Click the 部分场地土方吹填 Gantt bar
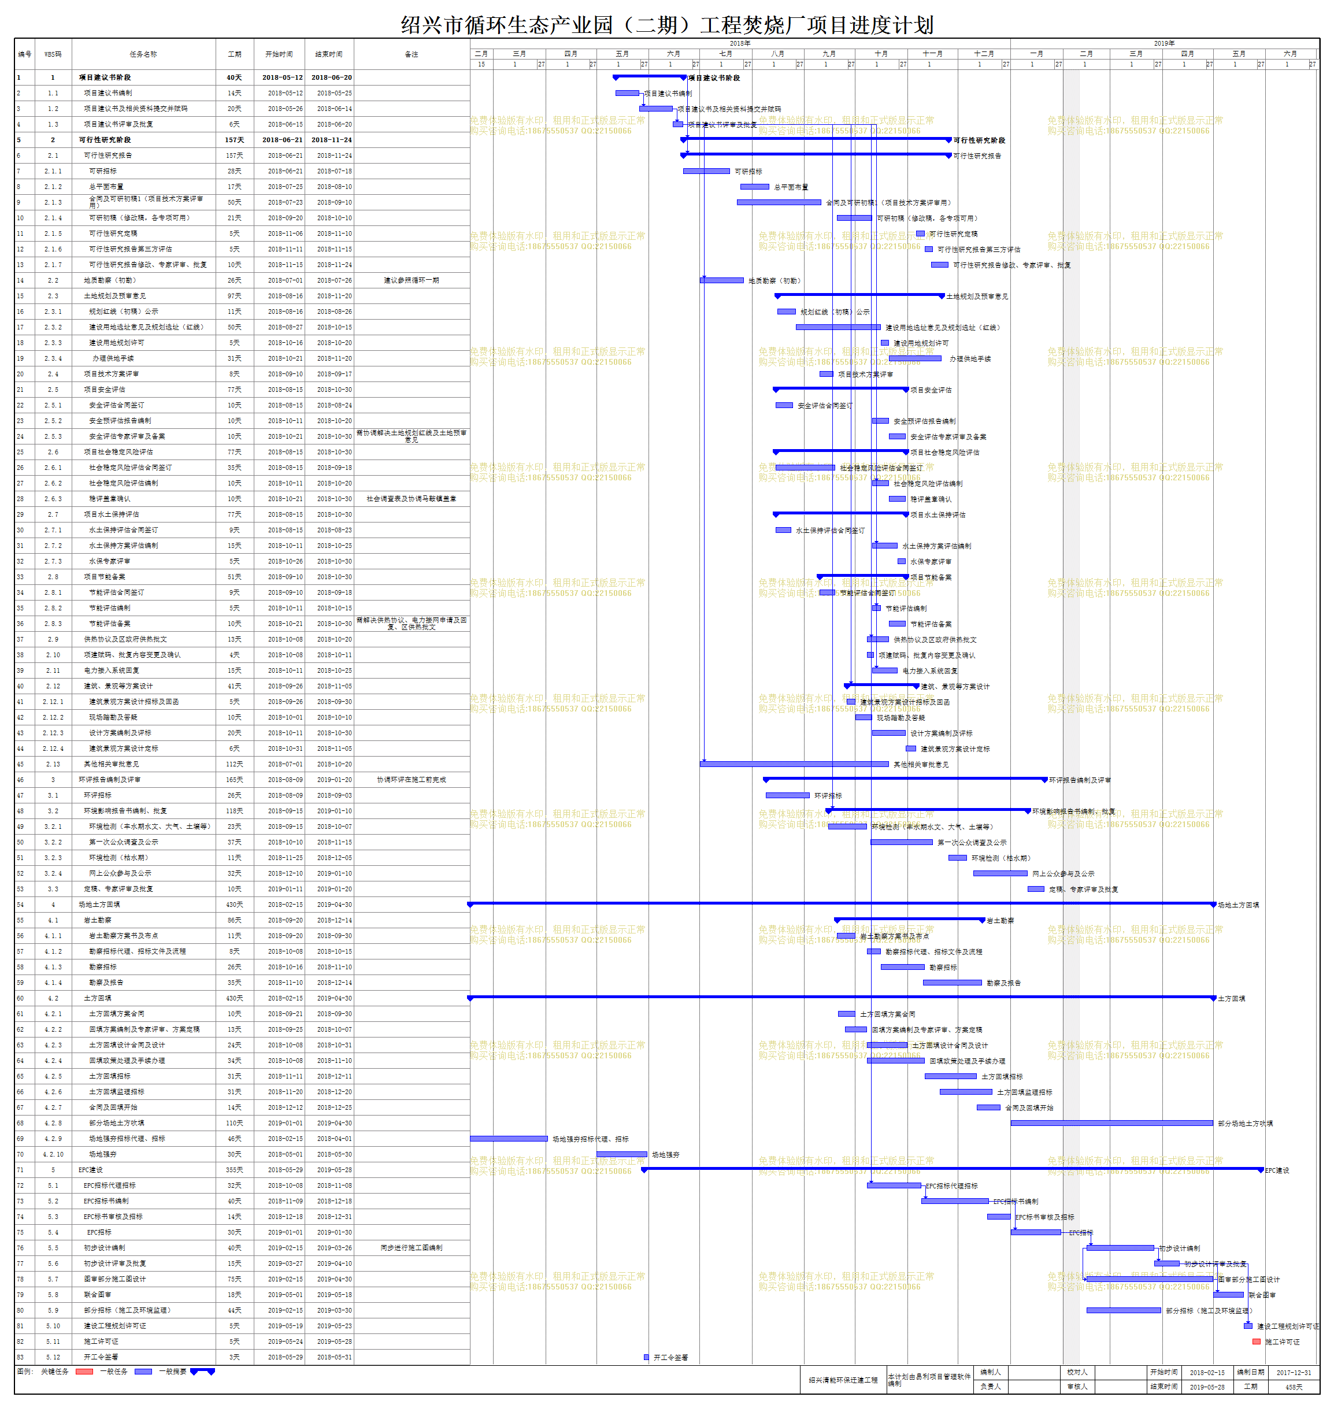 (x=1112, y=1123)
